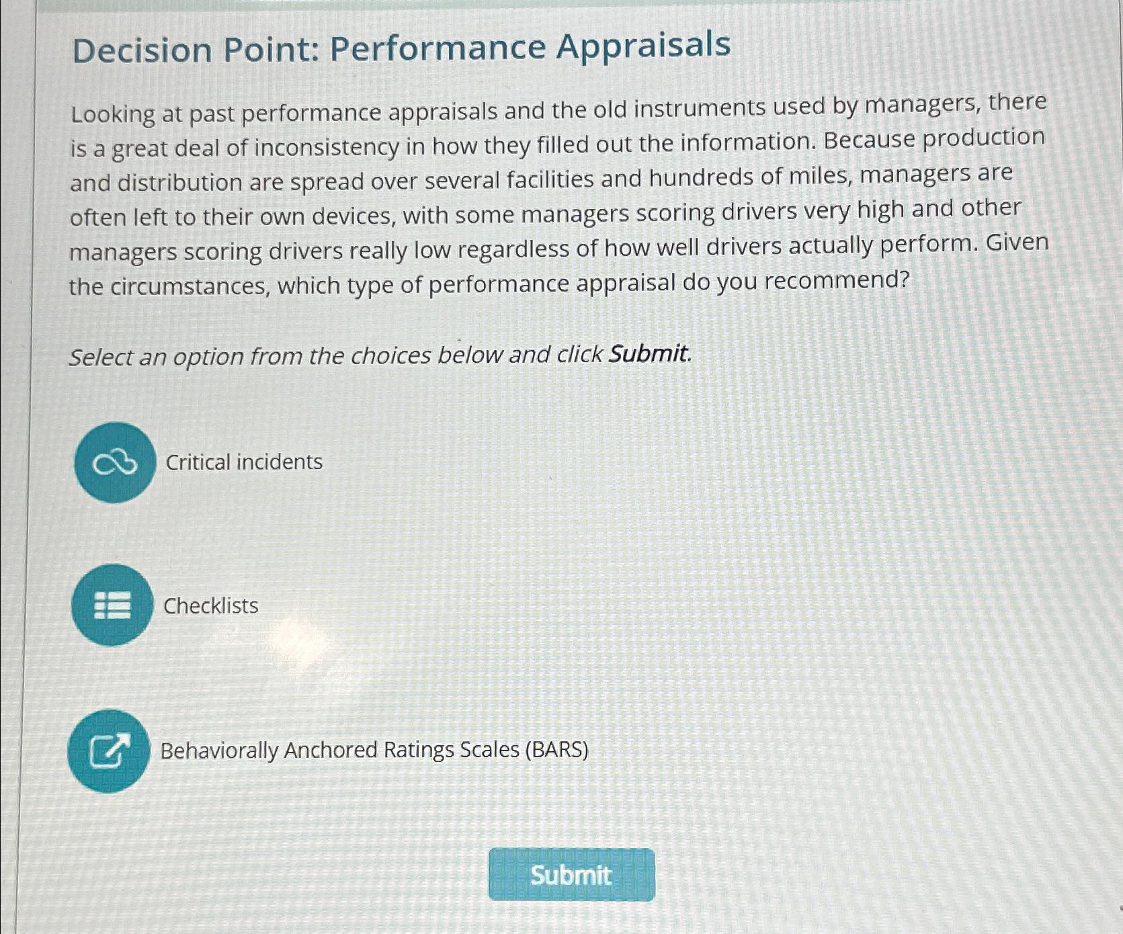The width and height of the screenshot is (1123, 934).
Task: Click the infinity icon next to Critical incidents
Action: (x=114, y=462)
